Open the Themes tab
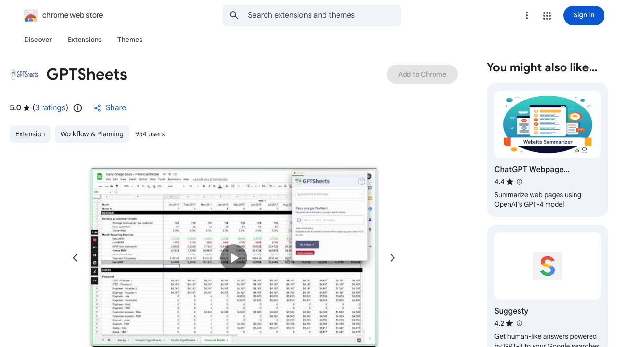 (130, 40)
